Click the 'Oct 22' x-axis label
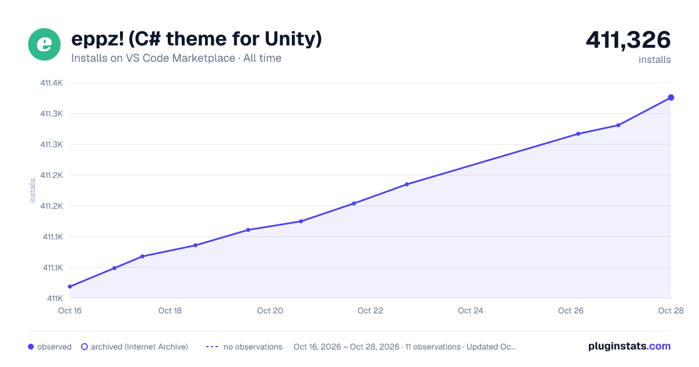The width and height of the screenshot is (699, 367). 370,310
